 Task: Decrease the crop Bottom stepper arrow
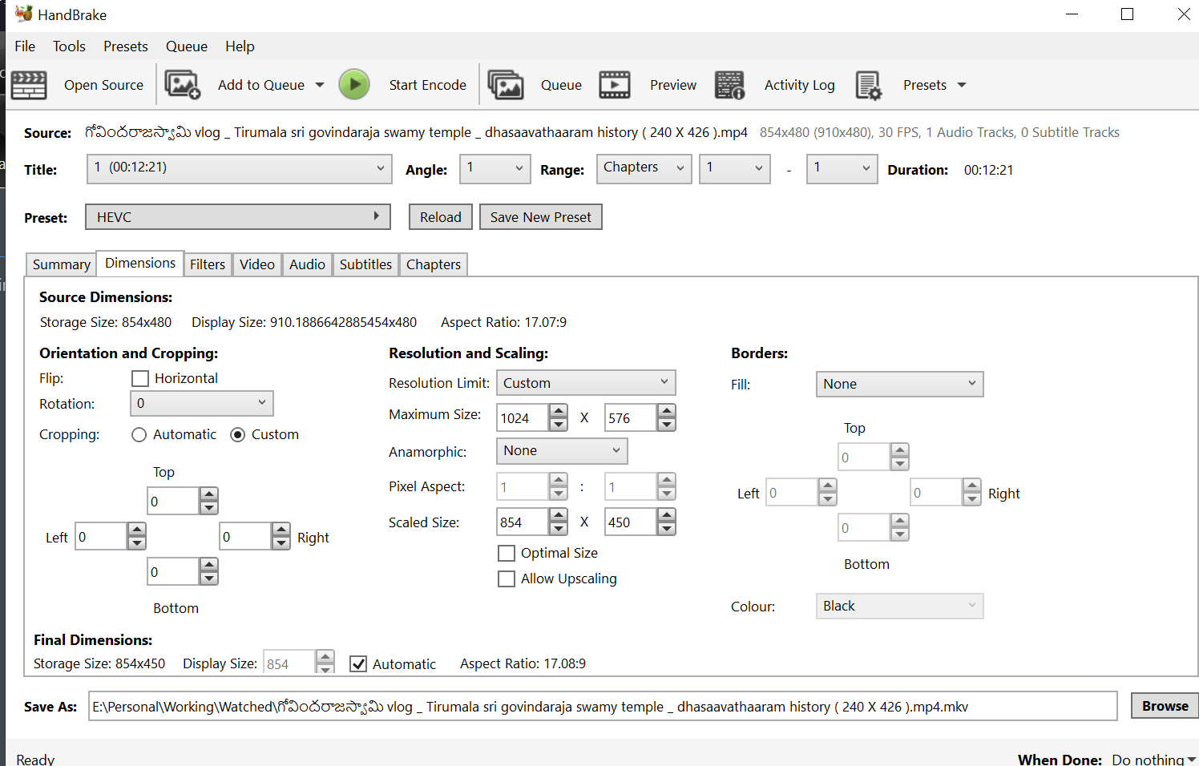tap(209, 579)
